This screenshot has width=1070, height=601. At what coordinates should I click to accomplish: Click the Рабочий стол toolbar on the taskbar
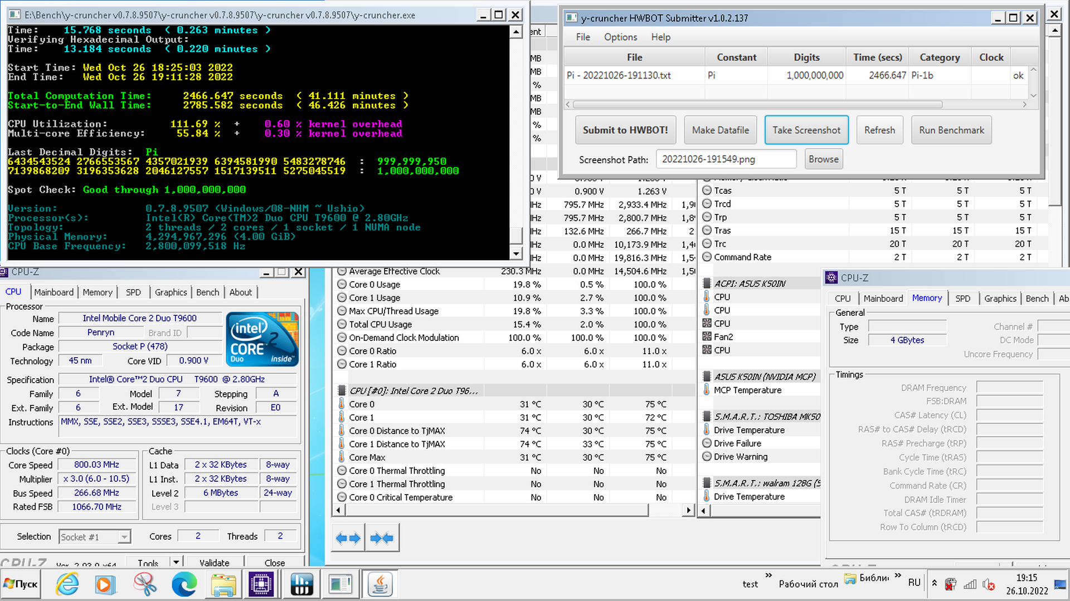click(x=808, y=584)
